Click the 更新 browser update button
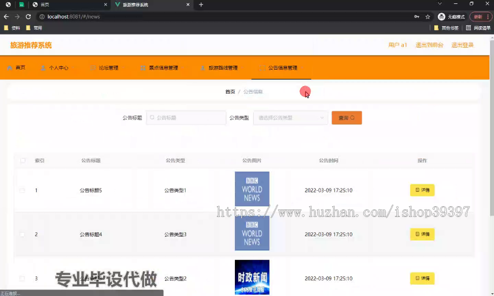 pyautogui.click(x=478, y=16)
